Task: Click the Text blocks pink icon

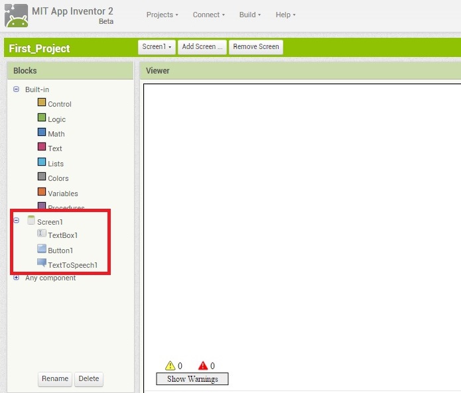Action: 42,146
